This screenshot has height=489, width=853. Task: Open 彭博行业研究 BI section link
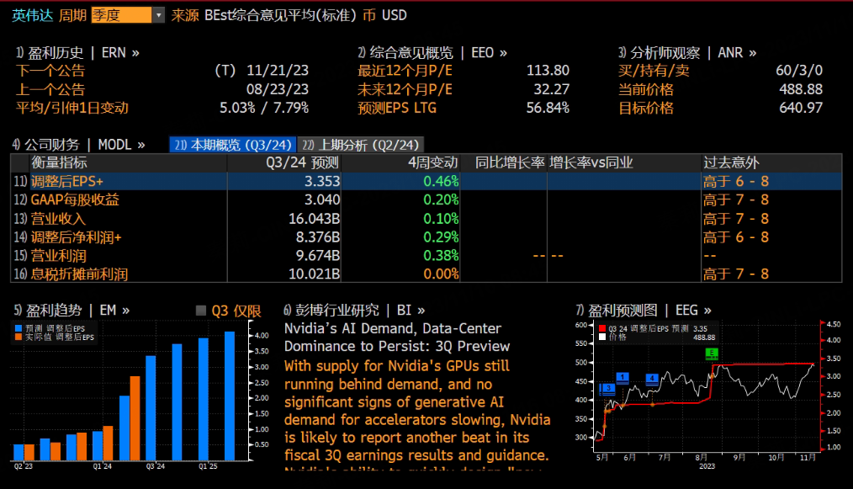(353, 311)
